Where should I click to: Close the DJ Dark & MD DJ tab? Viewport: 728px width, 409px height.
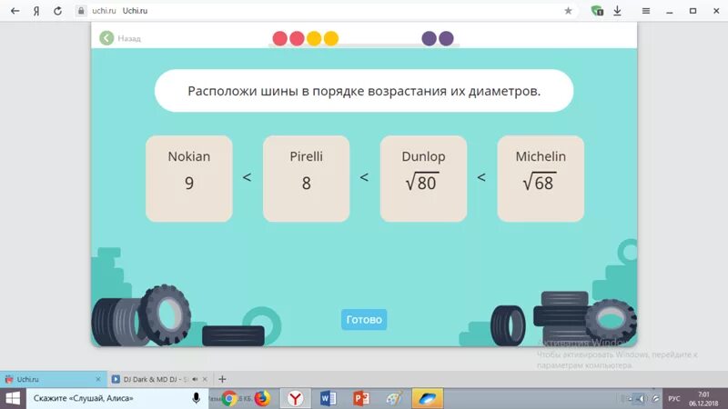point(205,379)
